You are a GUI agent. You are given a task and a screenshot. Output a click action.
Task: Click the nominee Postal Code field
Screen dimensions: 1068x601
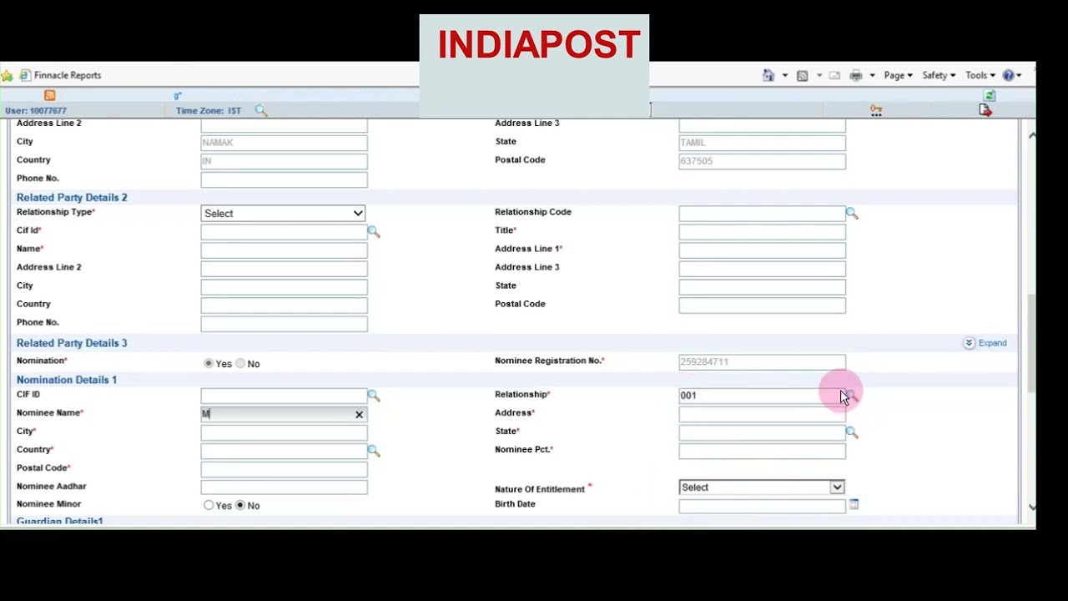[284, 469]
